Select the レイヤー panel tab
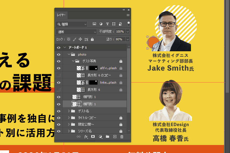Image resolution: width=230 pixels, height=153 pixels. 61,15
